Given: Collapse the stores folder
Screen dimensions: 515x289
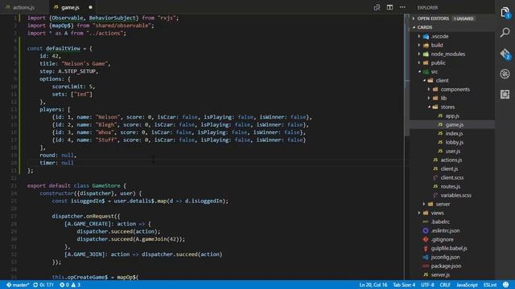Looking at the screenshot, I should (x=447, y=107).
